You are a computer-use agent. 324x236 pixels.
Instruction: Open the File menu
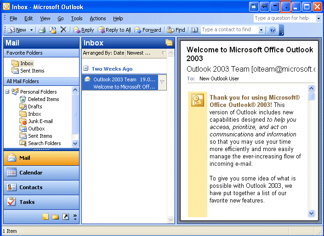click(13, 18)
